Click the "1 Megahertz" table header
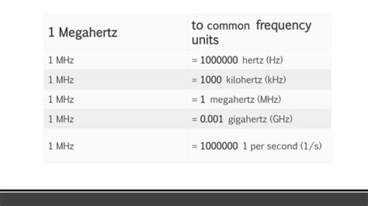368x206 pixels. 83,33
